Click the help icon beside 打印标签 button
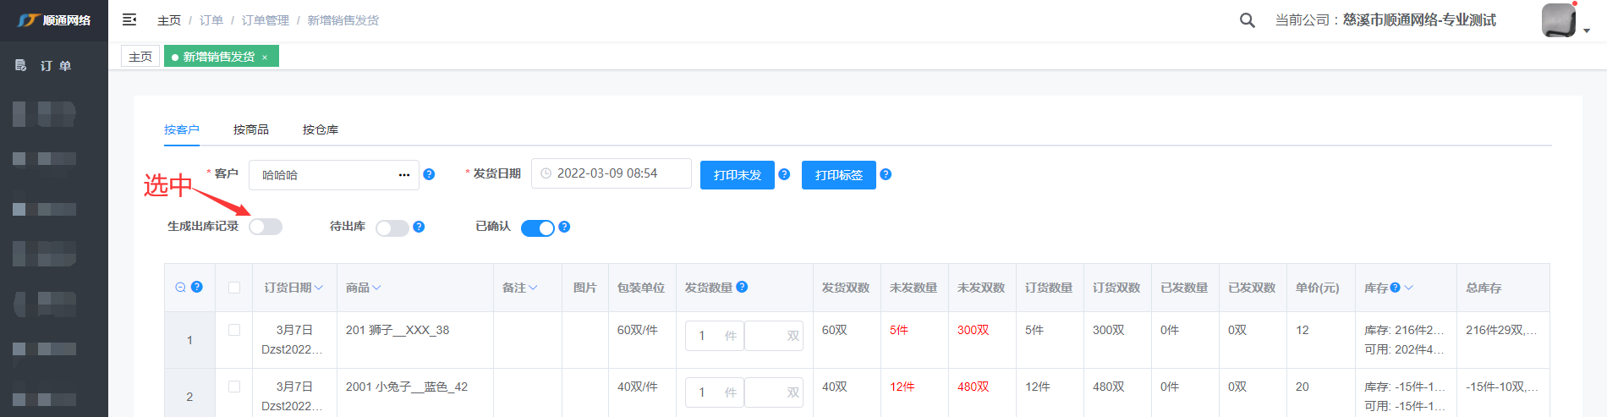The width and height of the screenshot is (1607, 417). pos(886,174)
